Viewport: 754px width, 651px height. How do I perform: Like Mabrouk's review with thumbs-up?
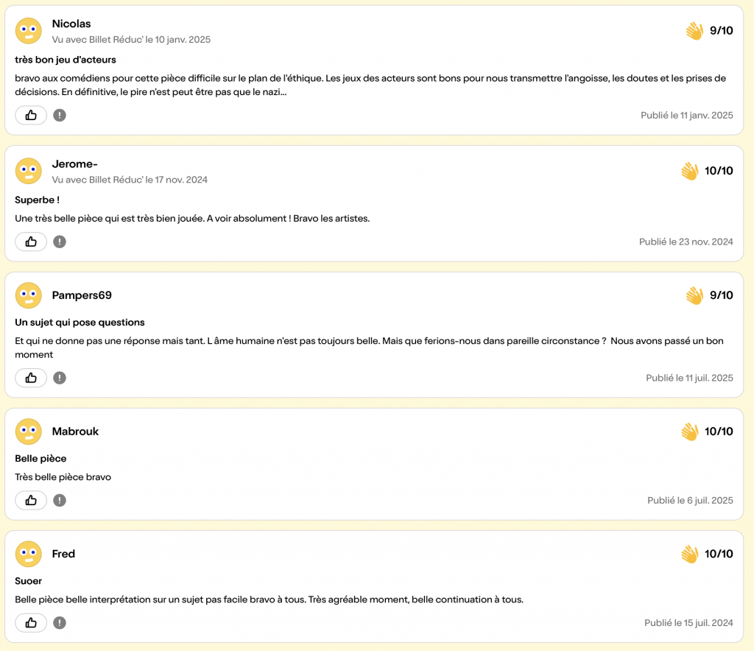point(31,500)
